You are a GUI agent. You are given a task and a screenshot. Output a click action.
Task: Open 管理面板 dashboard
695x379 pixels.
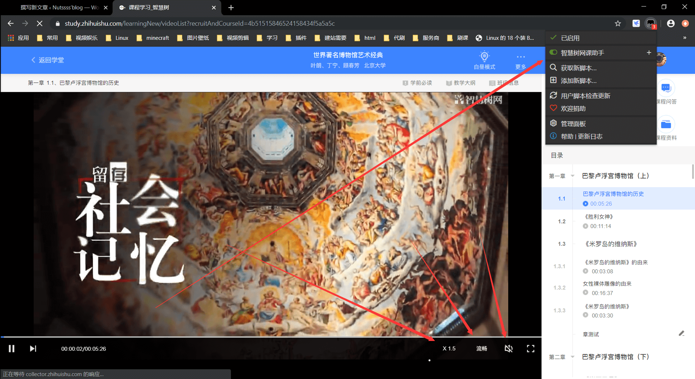pyautogui.click(x=601, y=123)
